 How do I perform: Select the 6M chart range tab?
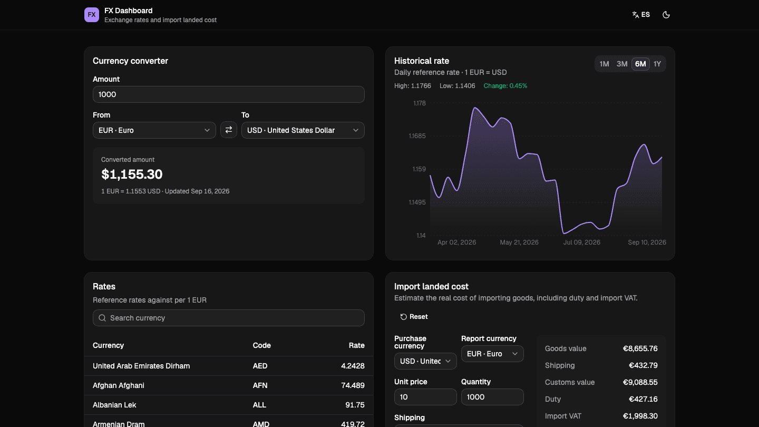click(640, 64)
